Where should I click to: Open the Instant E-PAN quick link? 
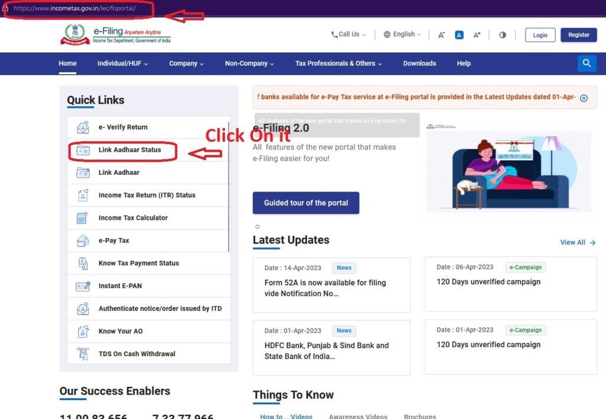120,286
